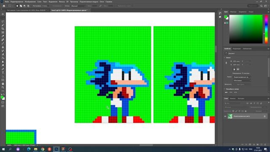Choose Intersect with Selection mode button
Image resolution: width=270 pixels, height=152 pixels.
pyautogui.click(x=28, y=6)
